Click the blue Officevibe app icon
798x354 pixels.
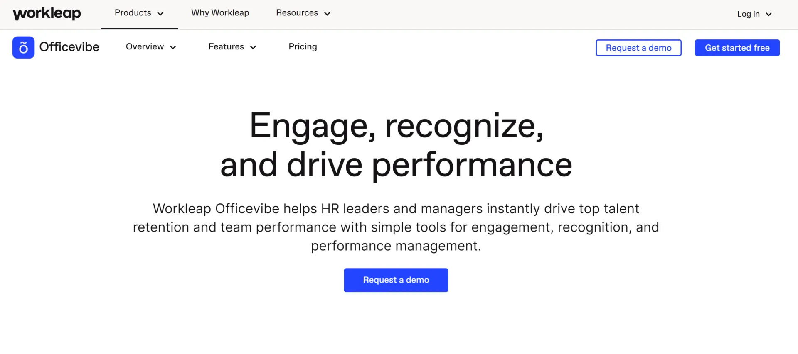(x=23, y=47)
